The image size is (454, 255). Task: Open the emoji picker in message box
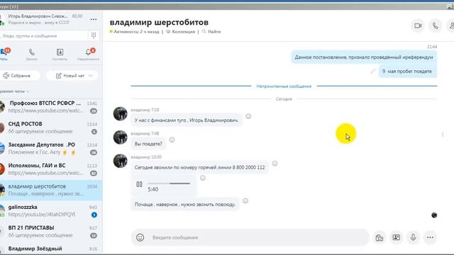pyautogui.click(x=140, y=237)
